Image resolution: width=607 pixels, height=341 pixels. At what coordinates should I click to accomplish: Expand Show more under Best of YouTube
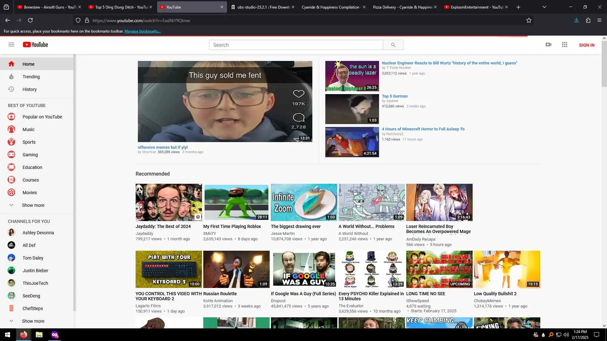tap(33, 205)
